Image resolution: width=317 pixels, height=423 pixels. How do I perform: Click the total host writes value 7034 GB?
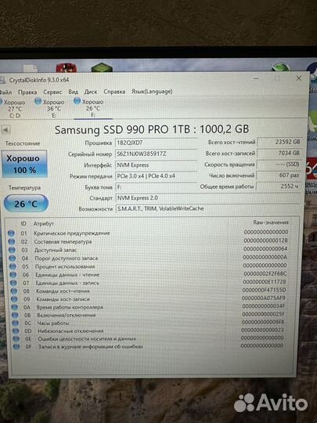(x=279, y=153)
